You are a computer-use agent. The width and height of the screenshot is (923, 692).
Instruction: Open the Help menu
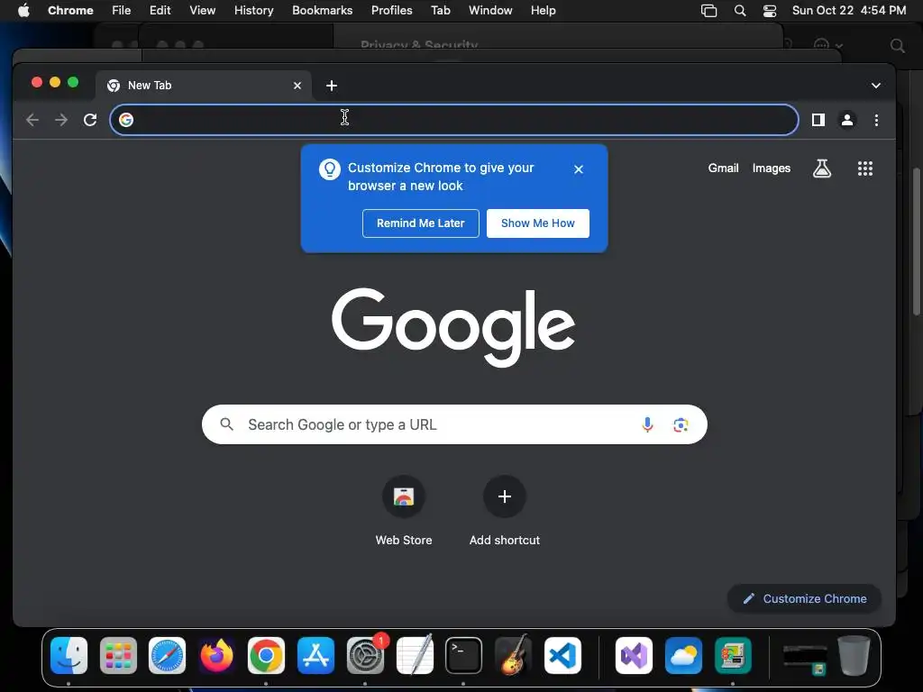tap(544, 11)
